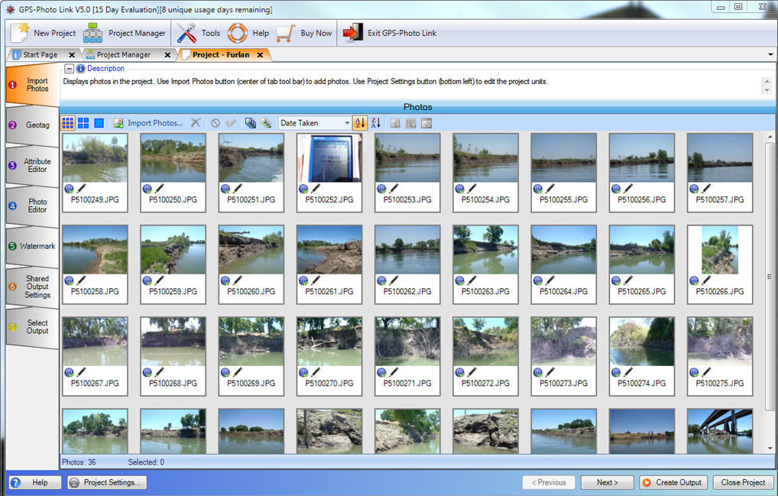Switch to the large thumbnail view

[x=99, y=122]
